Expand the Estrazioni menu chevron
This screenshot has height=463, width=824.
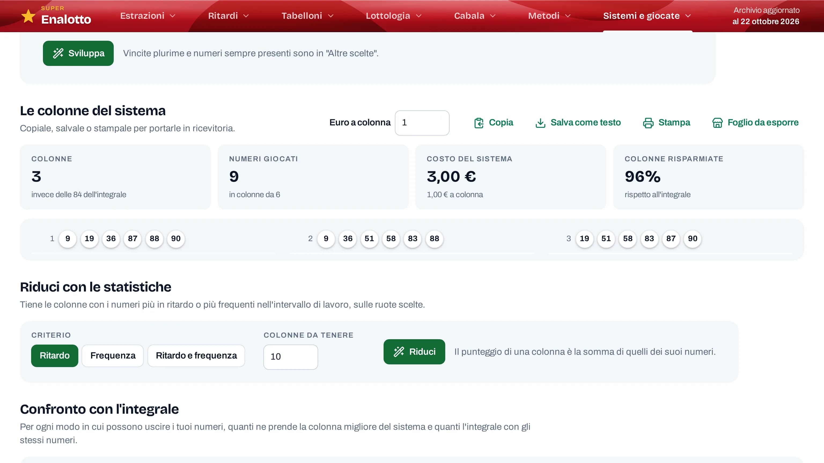(172, 16)
